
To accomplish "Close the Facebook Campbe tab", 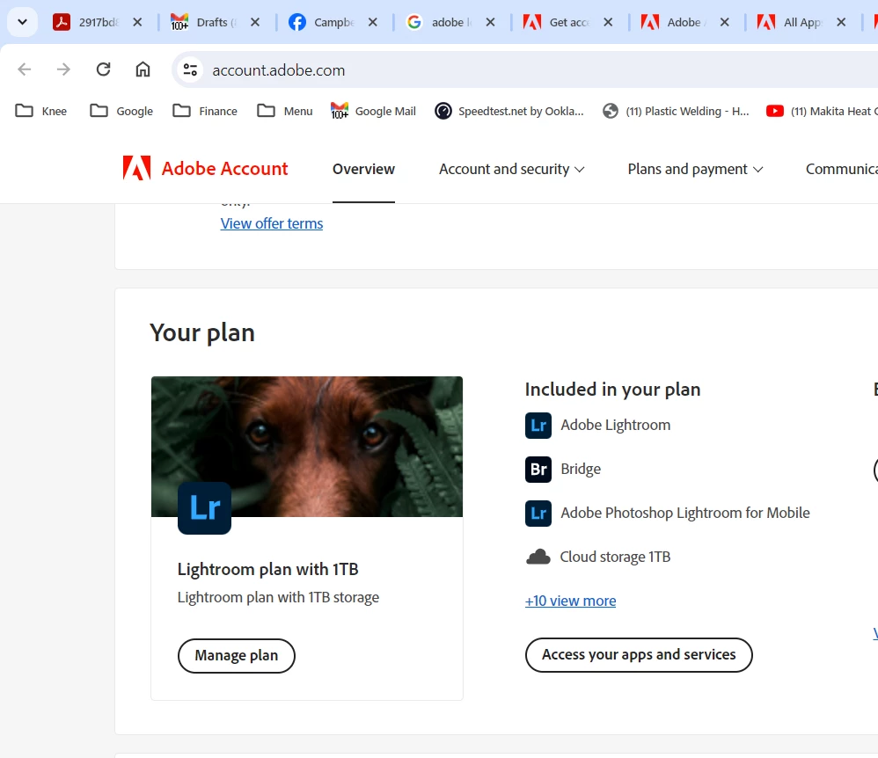I will coord(372,22).
